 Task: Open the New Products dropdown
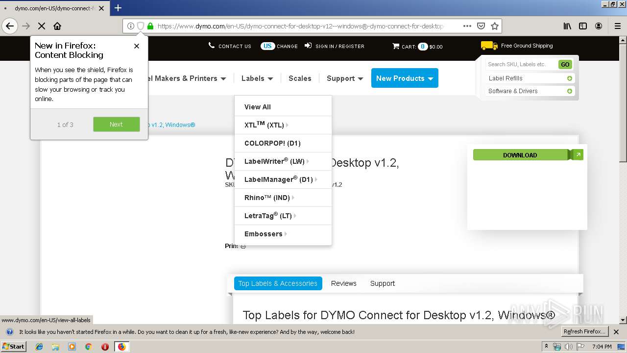405,78
